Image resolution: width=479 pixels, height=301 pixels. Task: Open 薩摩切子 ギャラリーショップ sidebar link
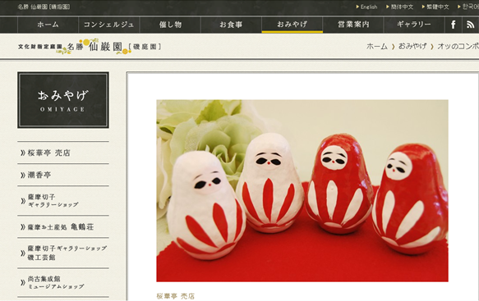(63, 201)
